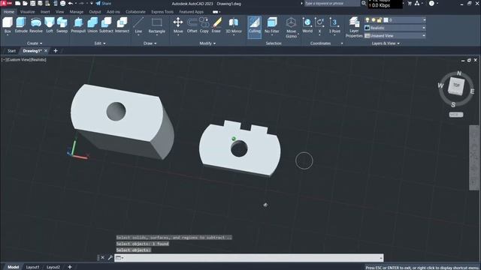Screen dimensions: 481x270
Task: Add a new drawing tab with plus
Action: 56,51
